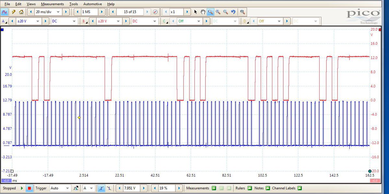Go to previous waveform buffer
This screenshot has height=194, width=389.
click(113, 12)
